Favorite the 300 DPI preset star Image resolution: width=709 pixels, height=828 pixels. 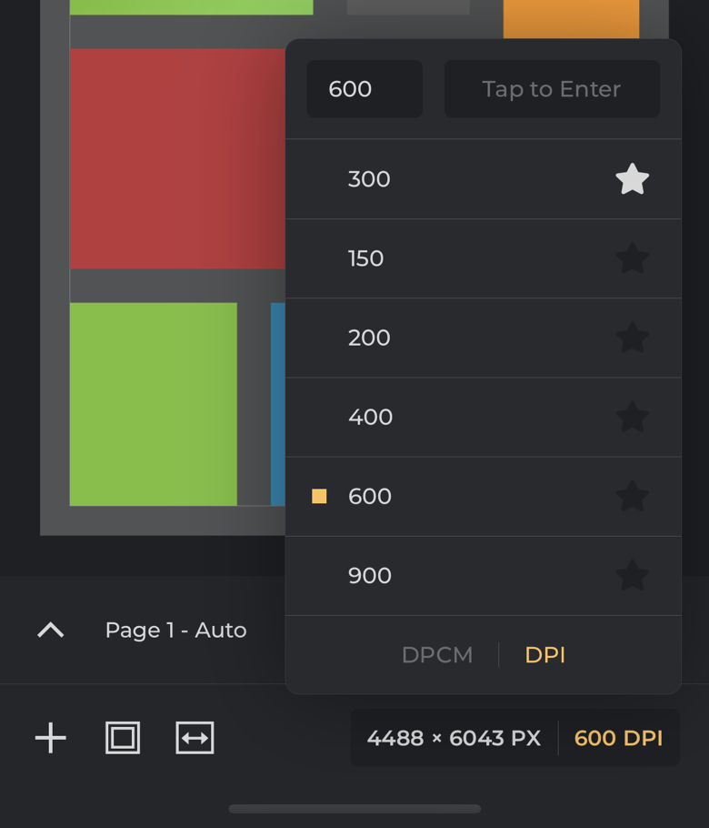[x=632, y=179]
